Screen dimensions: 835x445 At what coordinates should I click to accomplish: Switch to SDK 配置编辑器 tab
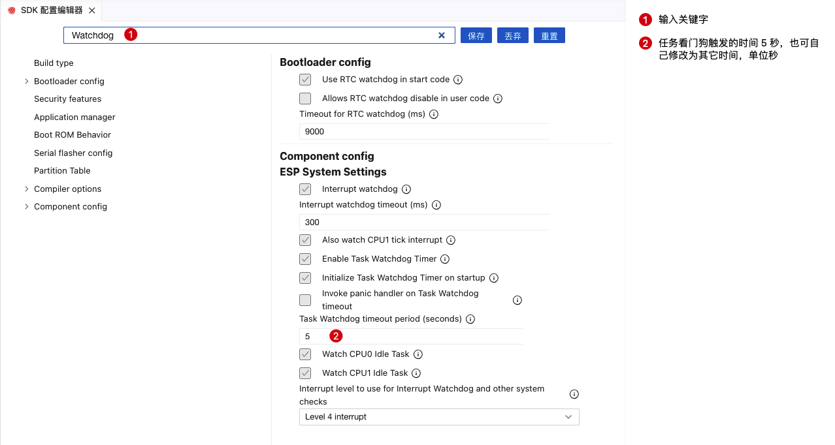[52, 10]
